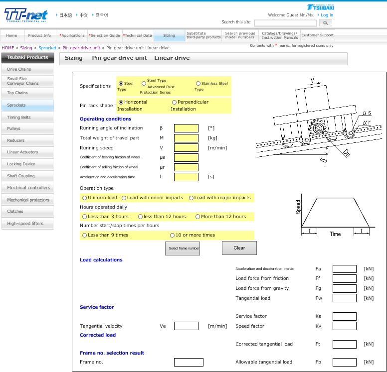Viewport: 387px width, 372px height.
Task: Open Drive Chains in sidebar
Action: 27,69
